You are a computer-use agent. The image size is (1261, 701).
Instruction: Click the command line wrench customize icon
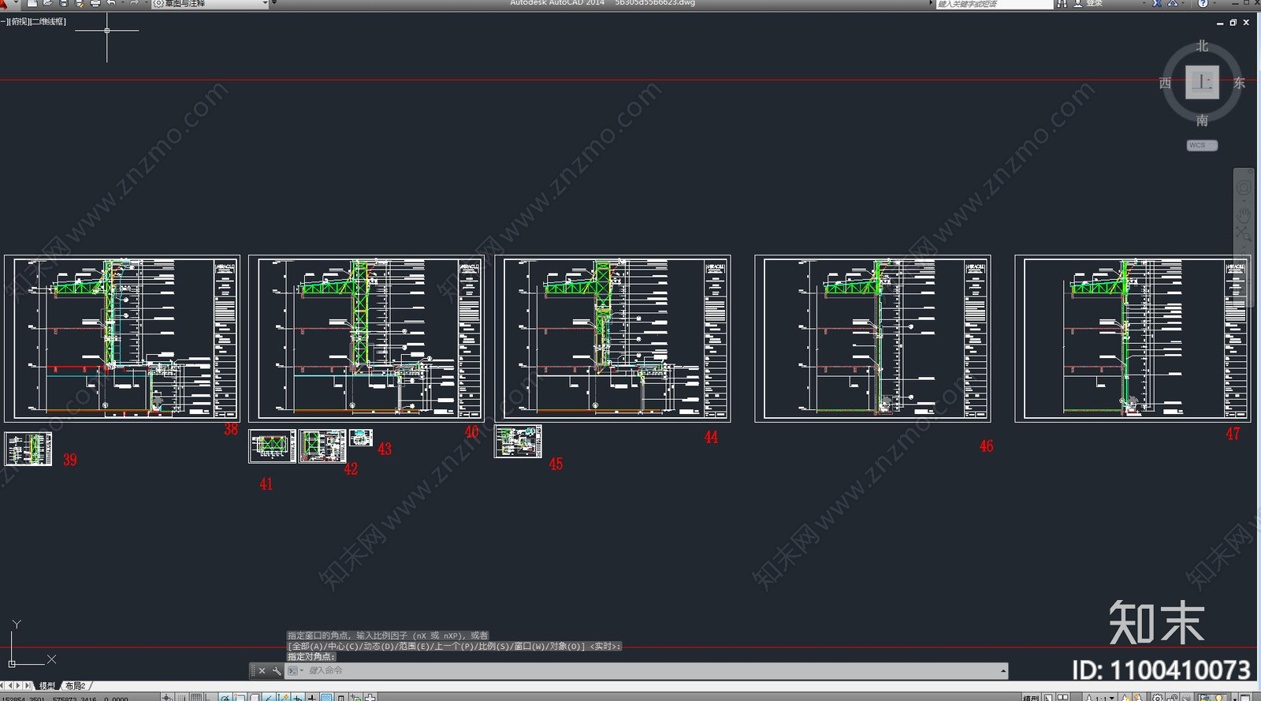[277, 671]
